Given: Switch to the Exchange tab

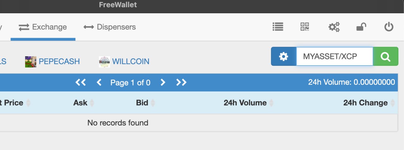Looking at the screenshot, I should [43, 27].
